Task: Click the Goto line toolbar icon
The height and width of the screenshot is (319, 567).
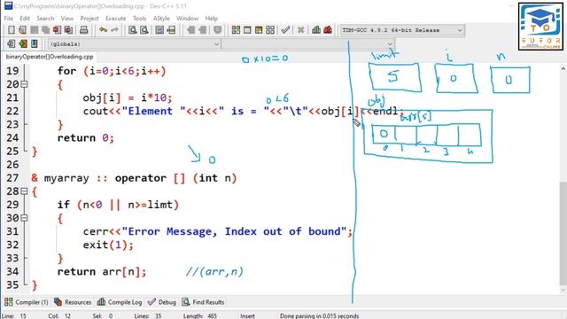Action: (x=171, y=30)
